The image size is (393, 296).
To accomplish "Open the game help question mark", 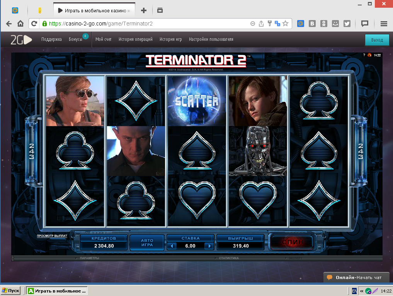I will coord(364,55).
